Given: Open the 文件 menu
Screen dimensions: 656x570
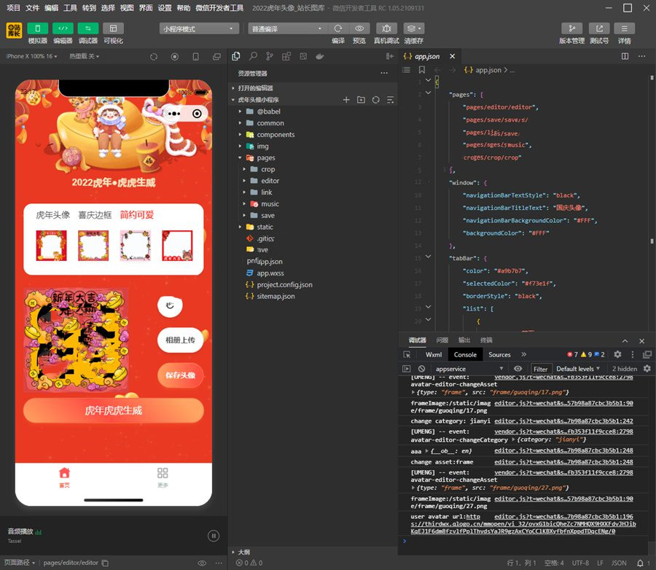Looking at the screenshot, I should pos(32,7).
